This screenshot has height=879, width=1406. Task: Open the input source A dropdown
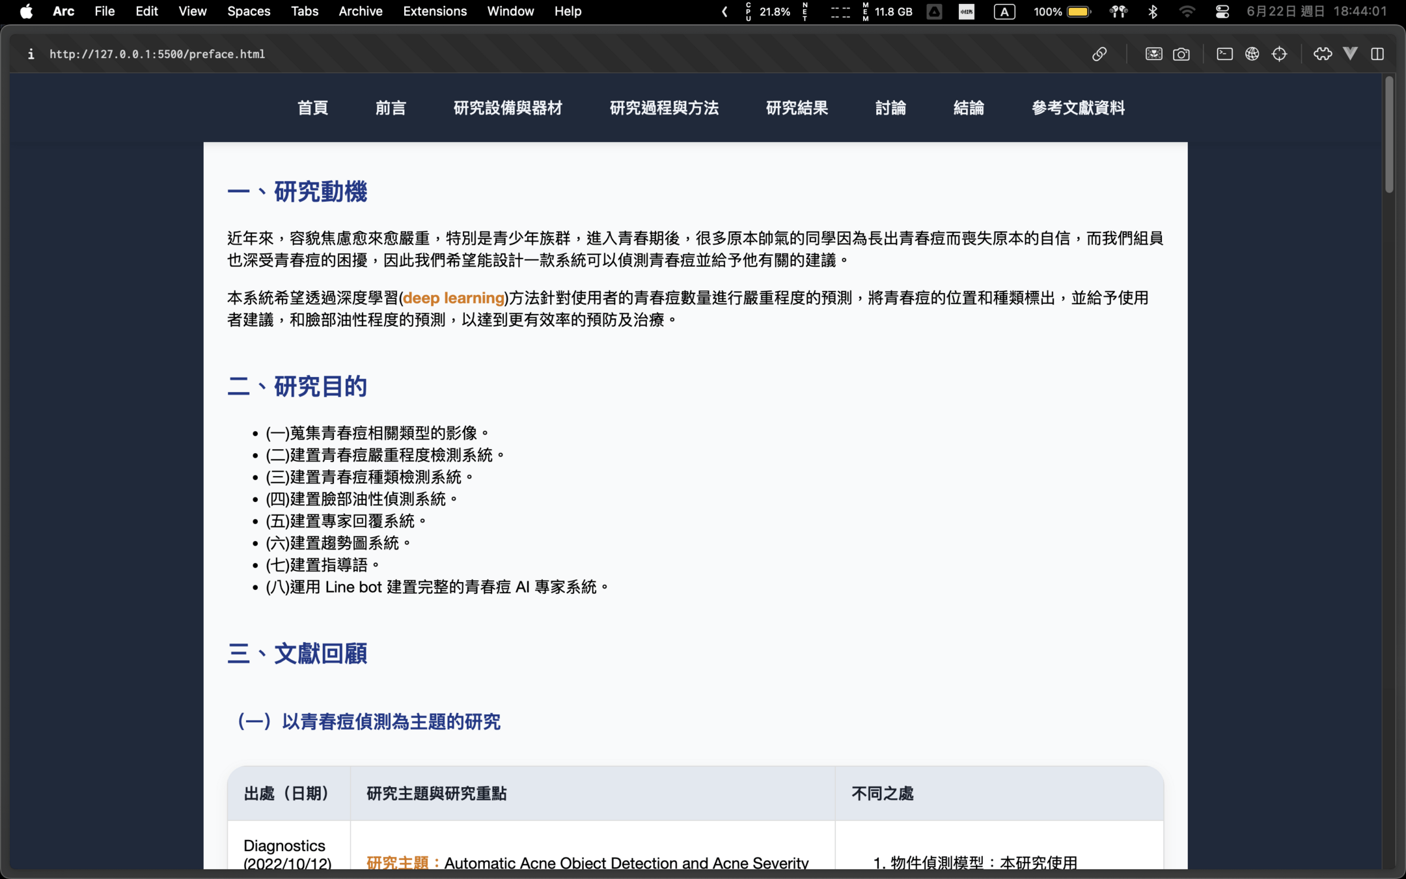coord(1004,11)
